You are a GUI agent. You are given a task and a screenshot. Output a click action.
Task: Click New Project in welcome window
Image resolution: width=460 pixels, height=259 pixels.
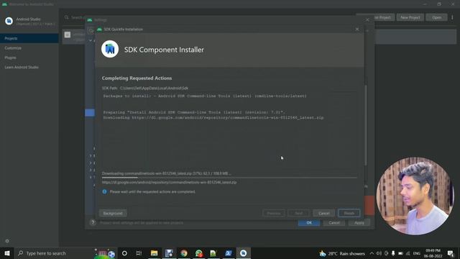coord(410,17)
